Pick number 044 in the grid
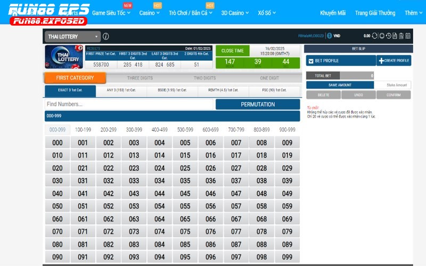This screenshot has width=426, height=266. 159,194
